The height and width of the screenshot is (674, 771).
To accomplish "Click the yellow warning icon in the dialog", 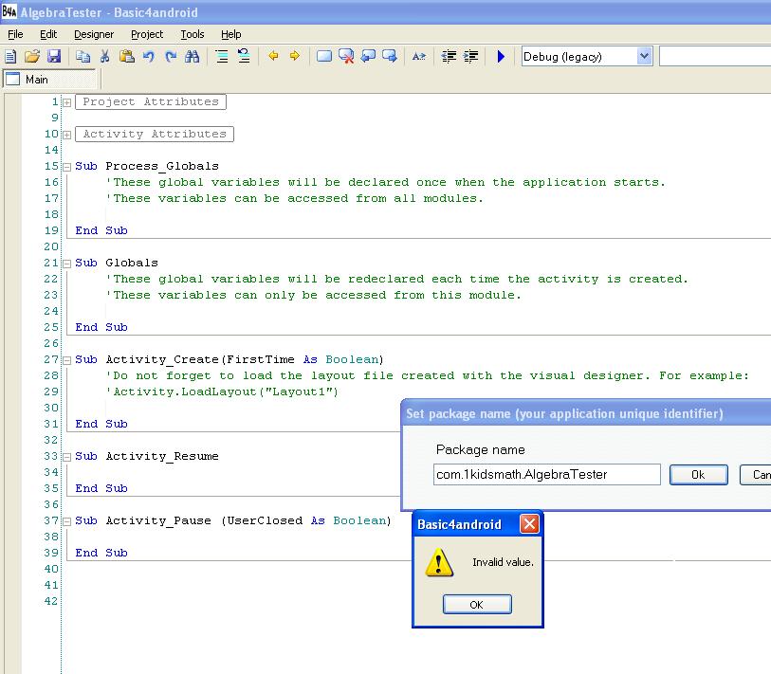I will tap(439, 562).
